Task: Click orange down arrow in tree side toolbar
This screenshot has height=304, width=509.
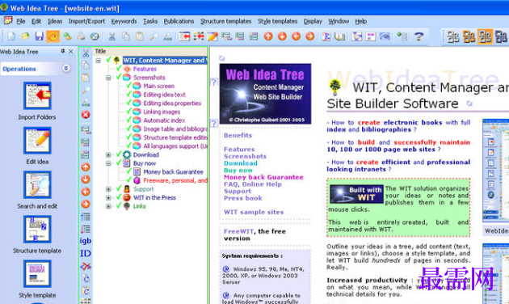Action: (x=86, y=179)
